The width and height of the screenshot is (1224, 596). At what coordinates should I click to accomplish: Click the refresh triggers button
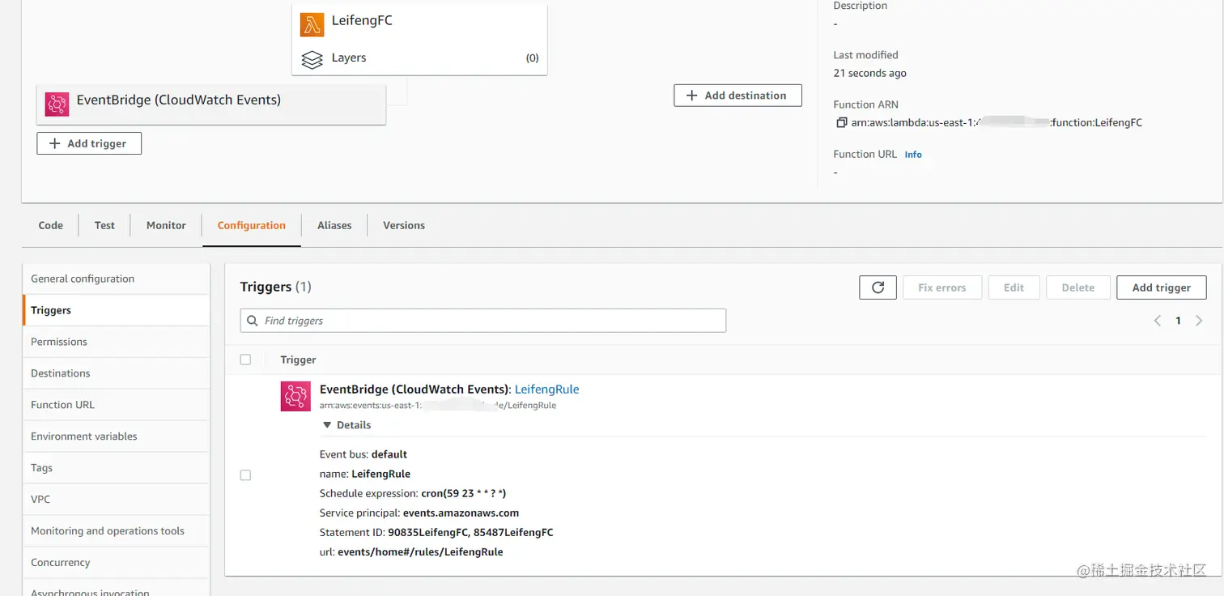coord(878,287)
